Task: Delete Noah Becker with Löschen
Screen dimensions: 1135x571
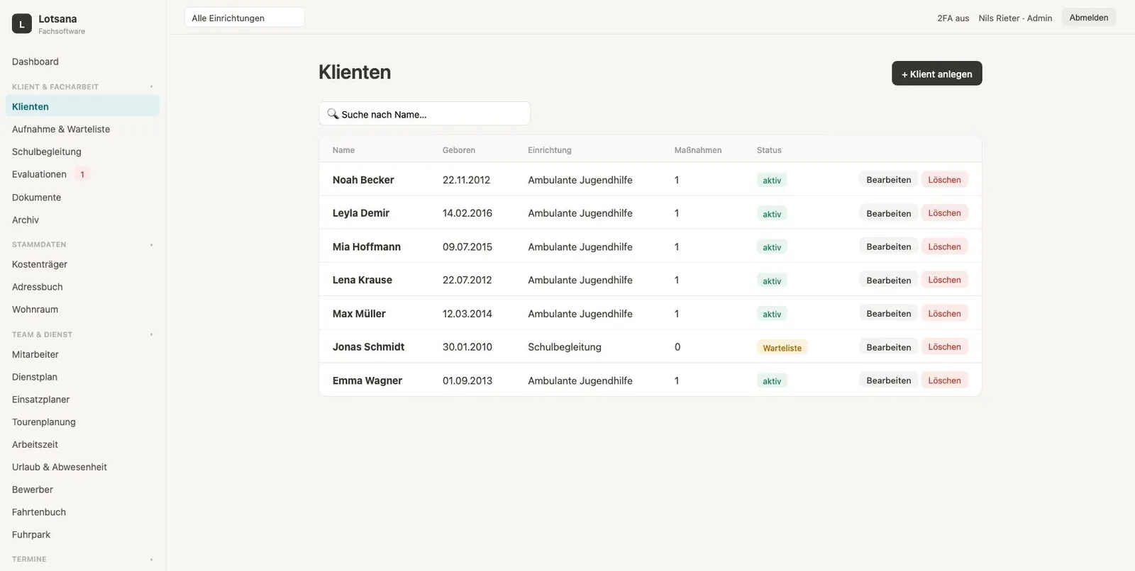Action: pyautogui.click(x=944, y=180)
